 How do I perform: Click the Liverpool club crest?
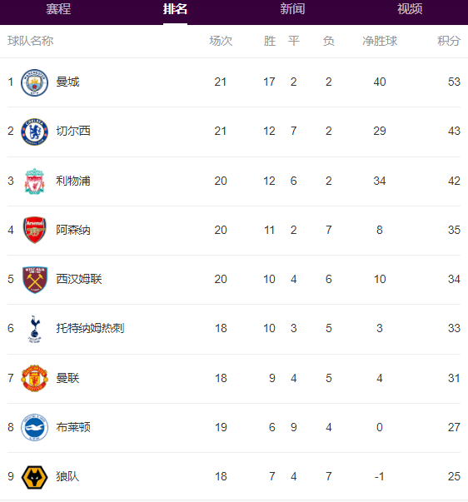[x=35, y=181]
